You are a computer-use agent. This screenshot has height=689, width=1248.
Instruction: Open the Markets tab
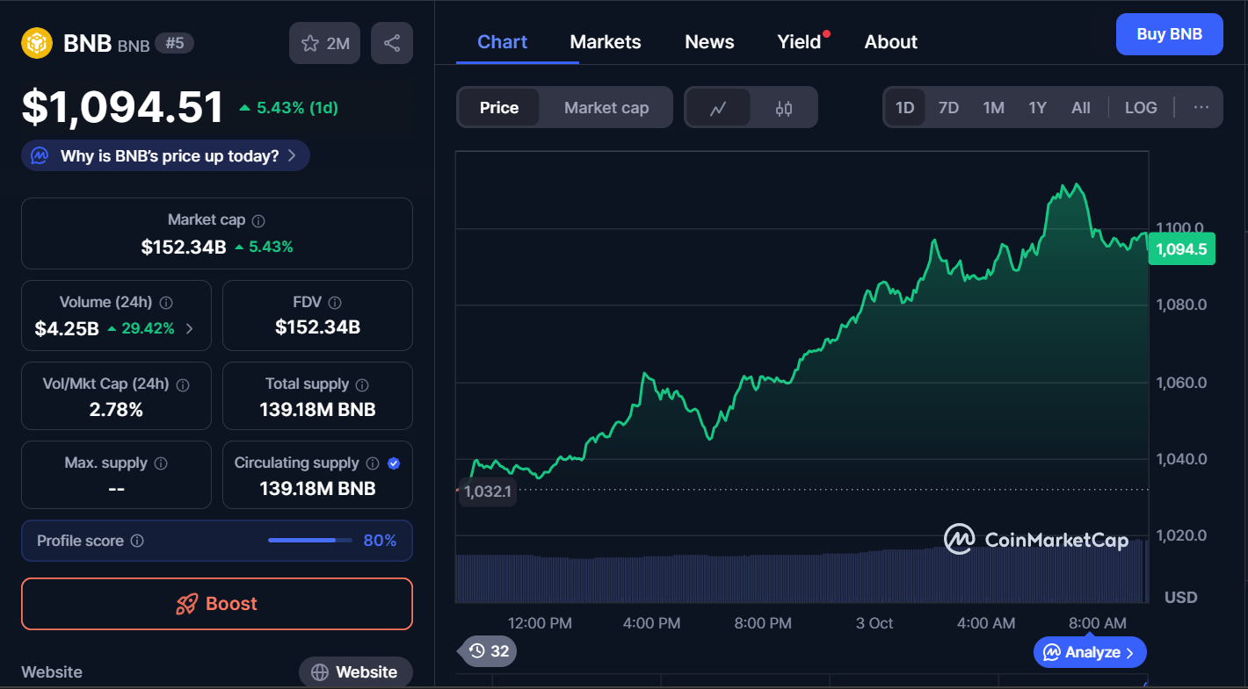click(x=606, y=42)
